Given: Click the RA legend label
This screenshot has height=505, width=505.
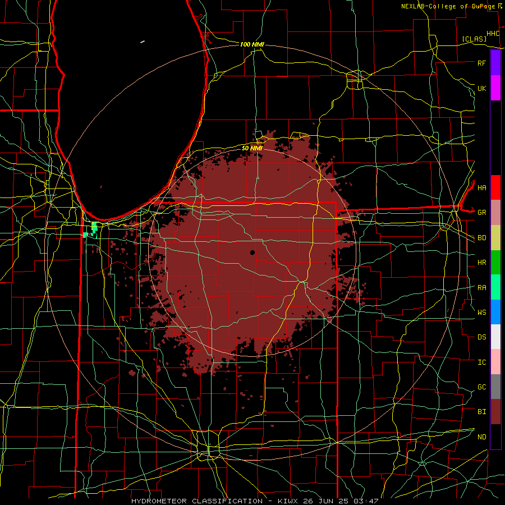Looking at the screenshot, I should click(481, 288).
